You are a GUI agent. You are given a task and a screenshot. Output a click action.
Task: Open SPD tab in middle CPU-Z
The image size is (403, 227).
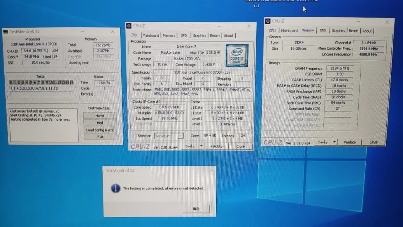pyautogui.click(x=184, y=35)
